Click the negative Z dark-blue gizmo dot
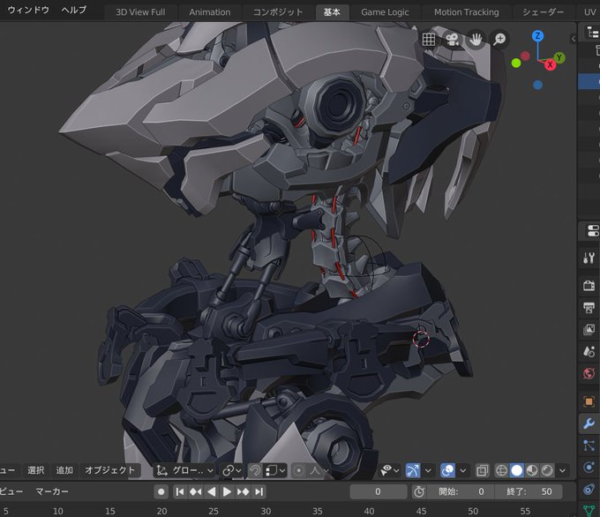 (x=537, y=85)
